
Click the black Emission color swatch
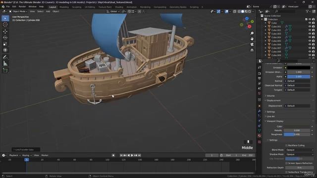[299, 68]
